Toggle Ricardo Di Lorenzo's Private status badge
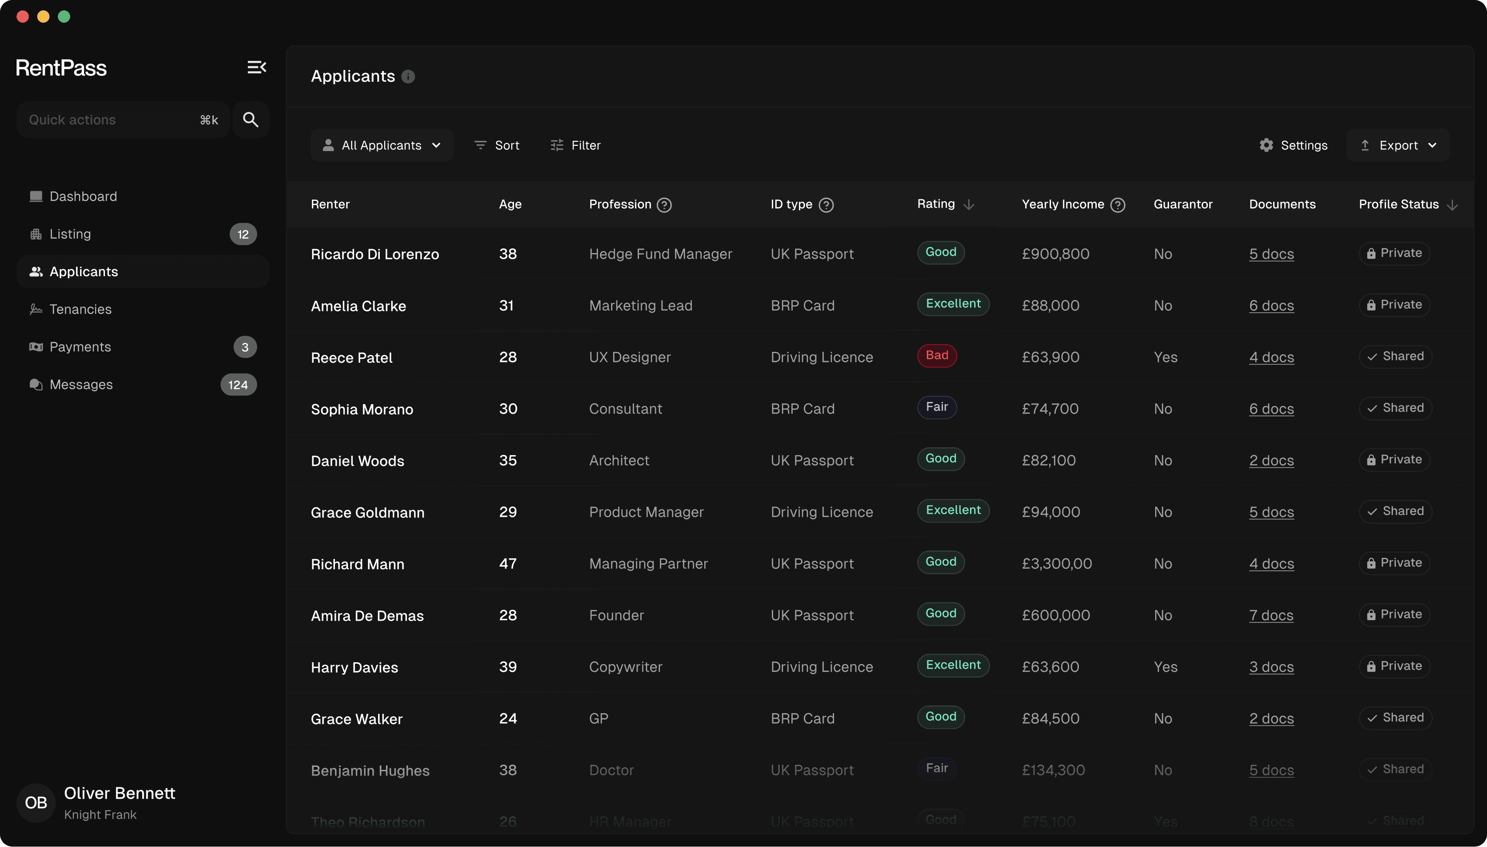Screen dimensions: 1487x847 coord(1394,253)
